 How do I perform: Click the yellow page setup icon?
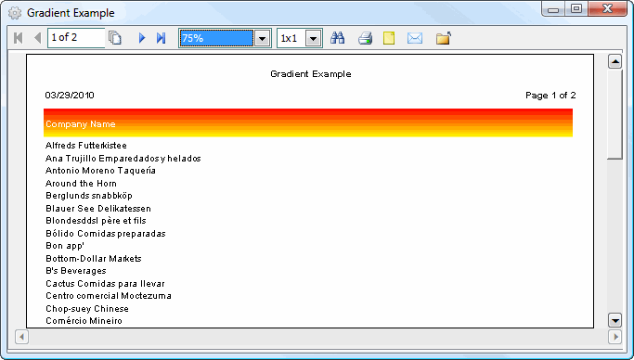point(389,38)
